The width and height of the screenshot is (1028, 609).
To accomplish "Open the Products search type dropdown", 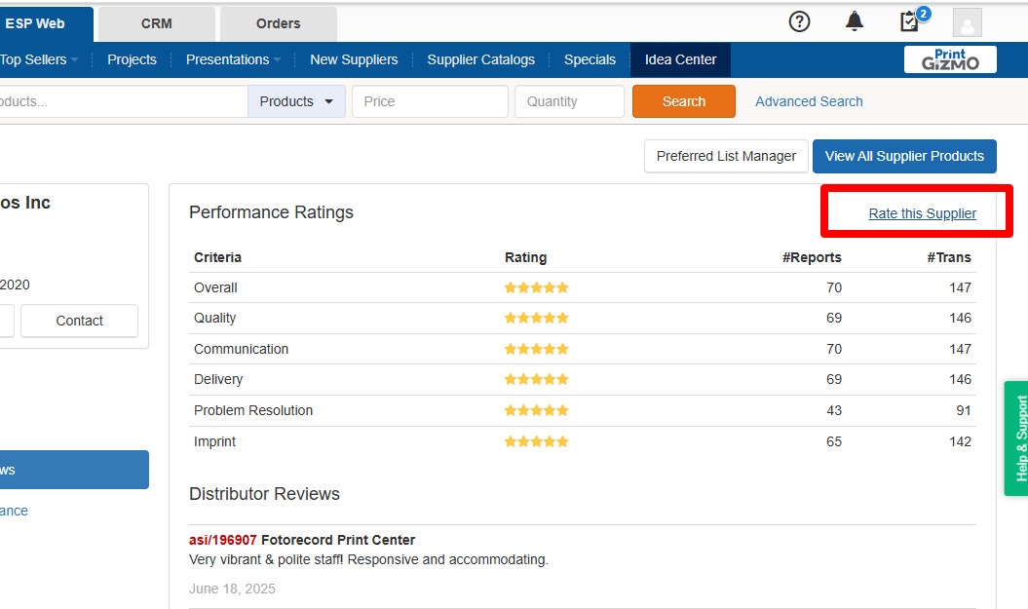I will [x=296, y=101].
